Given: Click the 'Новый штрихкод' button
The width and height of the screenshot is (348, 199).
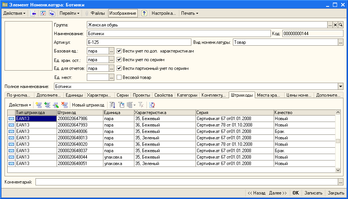Looking at the screenshot, I should [88, 105].
